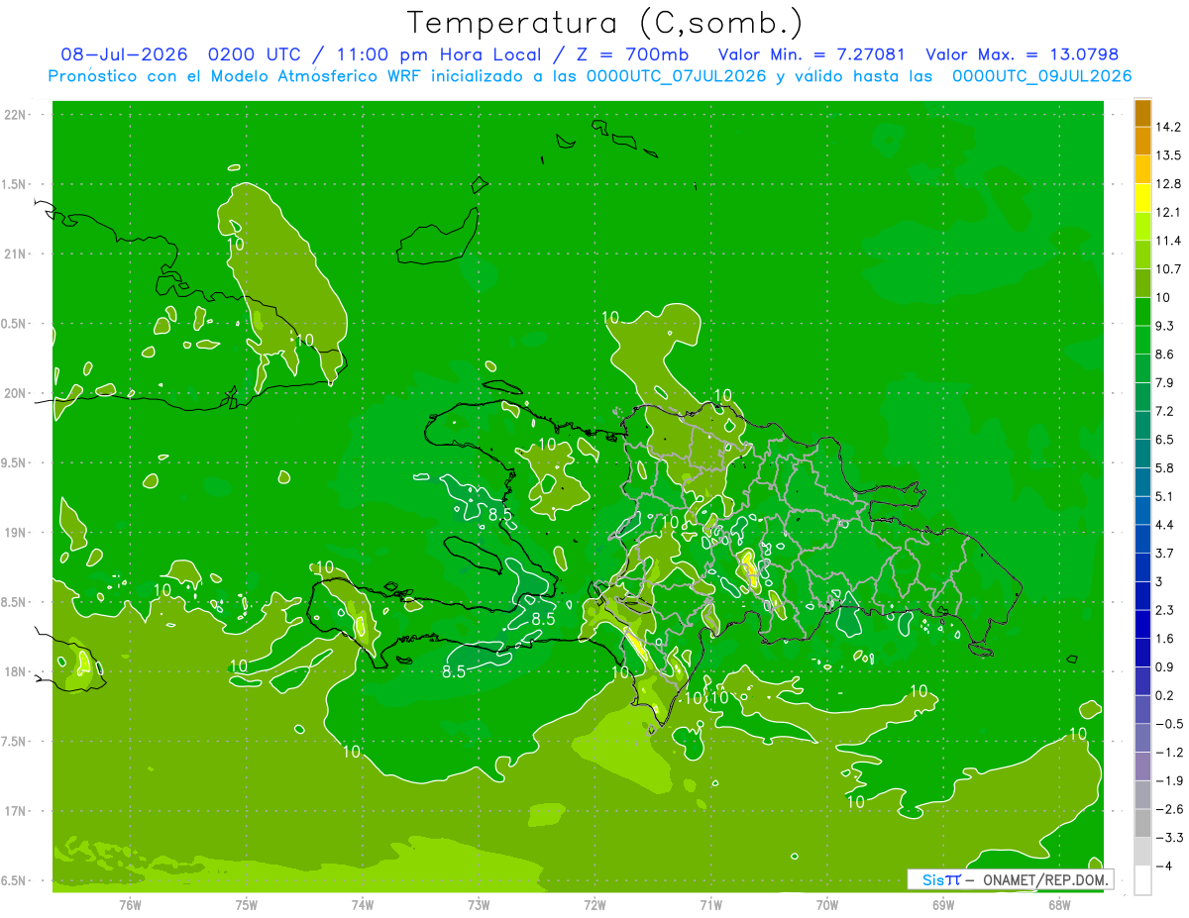Click the white legend swatch below -4

[x=1142, y=879]
